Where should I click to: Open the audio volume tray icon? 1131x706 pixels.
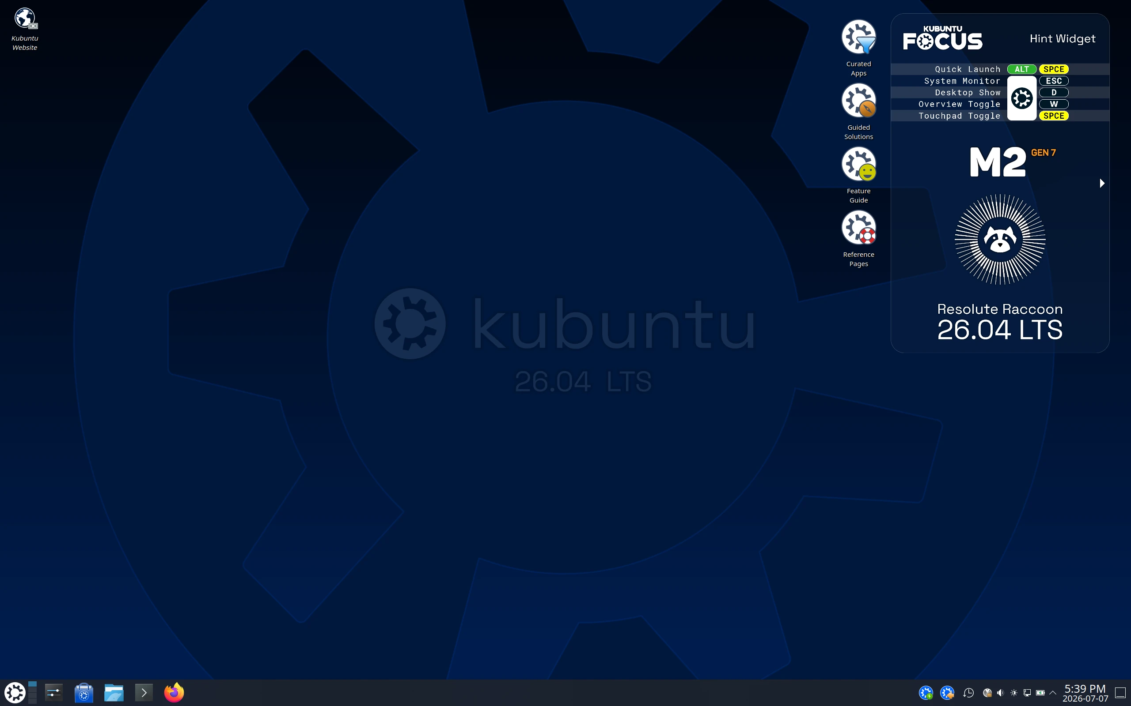coord(1000,692)
